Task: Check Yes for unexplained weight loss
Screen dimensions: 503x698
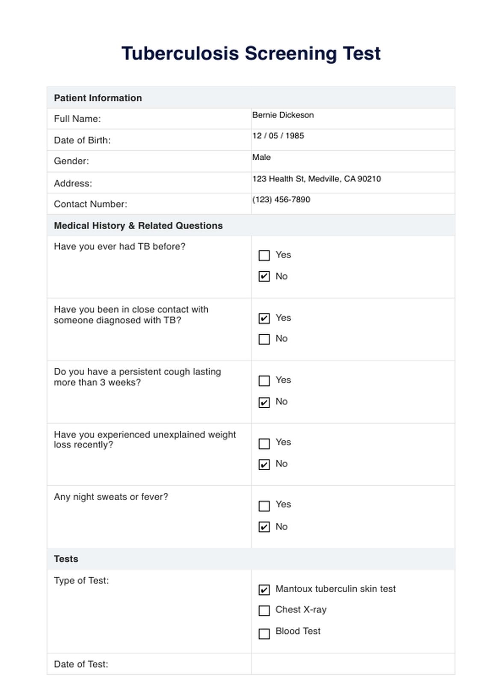Action: click(264, 443)
